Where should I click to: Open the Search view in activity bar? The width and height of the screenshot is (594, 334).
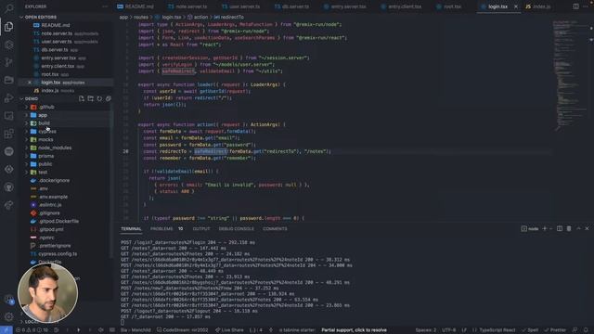(8, 8)
